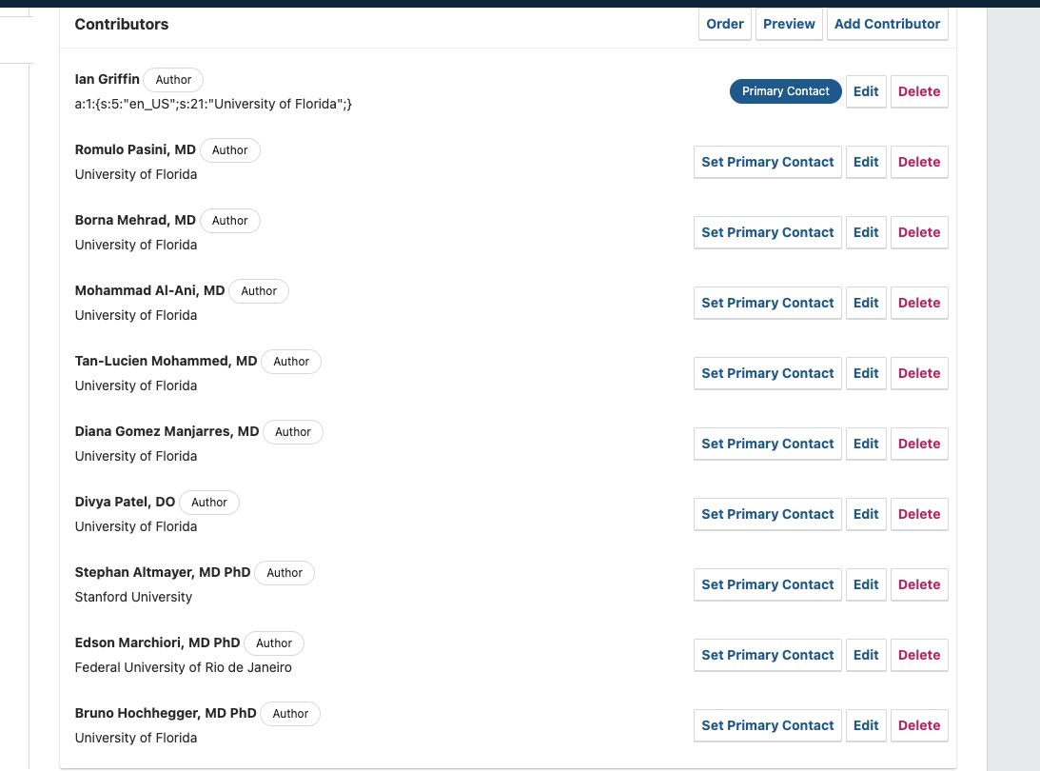Click the Primary Contact badge for Ian Griffin
The height and width of the screenshot is (771, 1040).
click(785, 91)
